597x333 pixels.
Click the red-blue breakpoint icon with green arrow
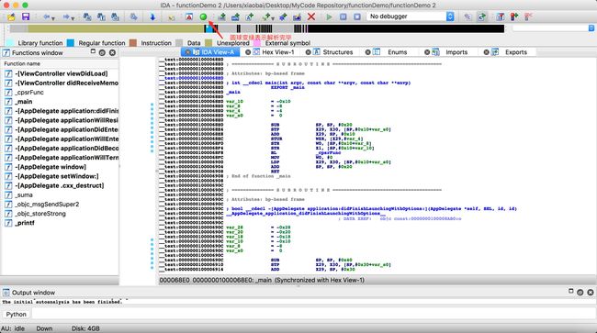click(514, 17)
